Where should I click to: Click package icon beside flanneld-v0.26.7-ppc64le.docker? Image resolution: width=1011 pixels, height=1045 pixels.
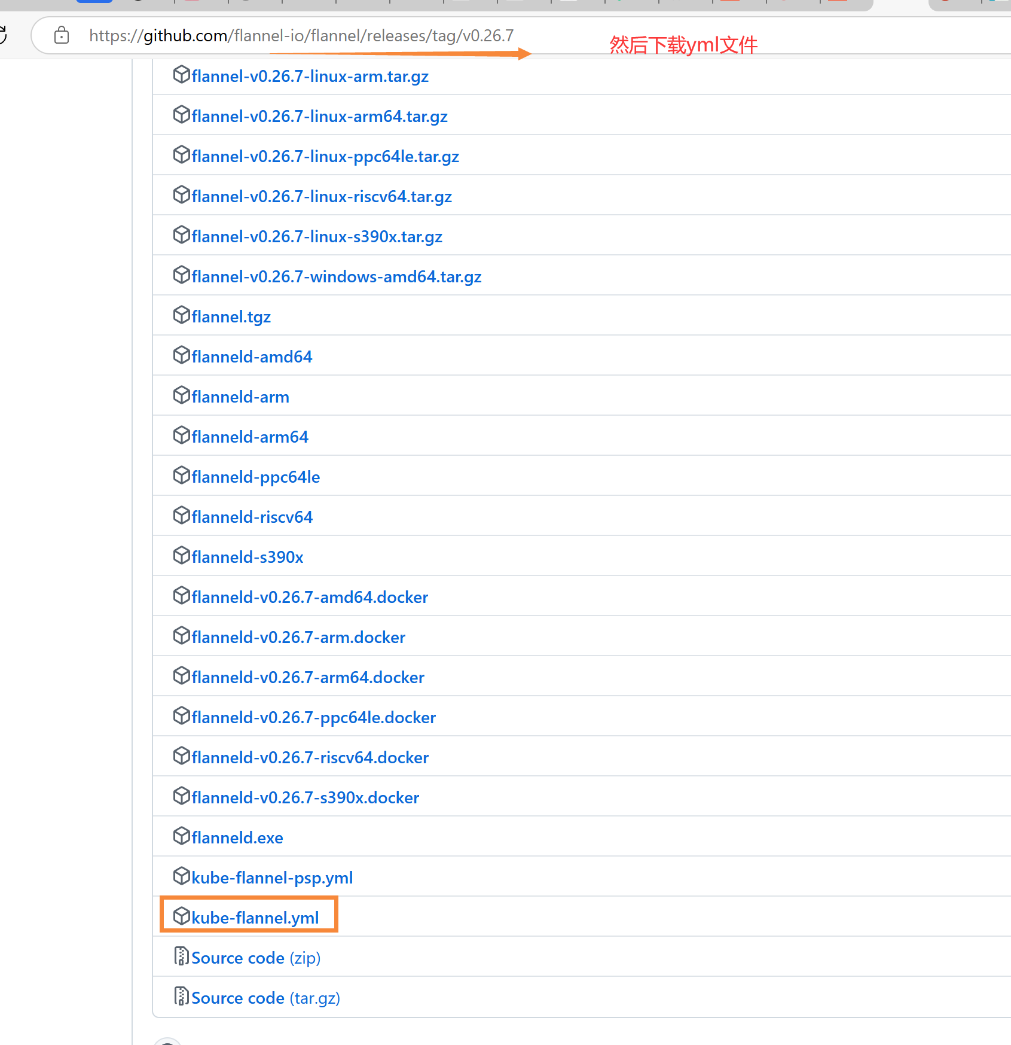(181, 715)
